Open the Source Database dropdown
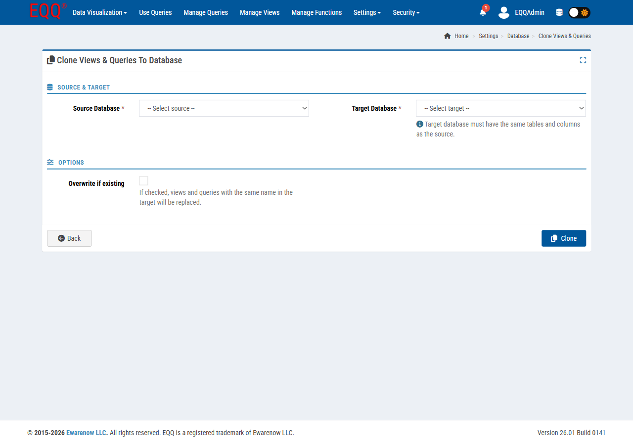633x445 pixels. coord(224,108)
